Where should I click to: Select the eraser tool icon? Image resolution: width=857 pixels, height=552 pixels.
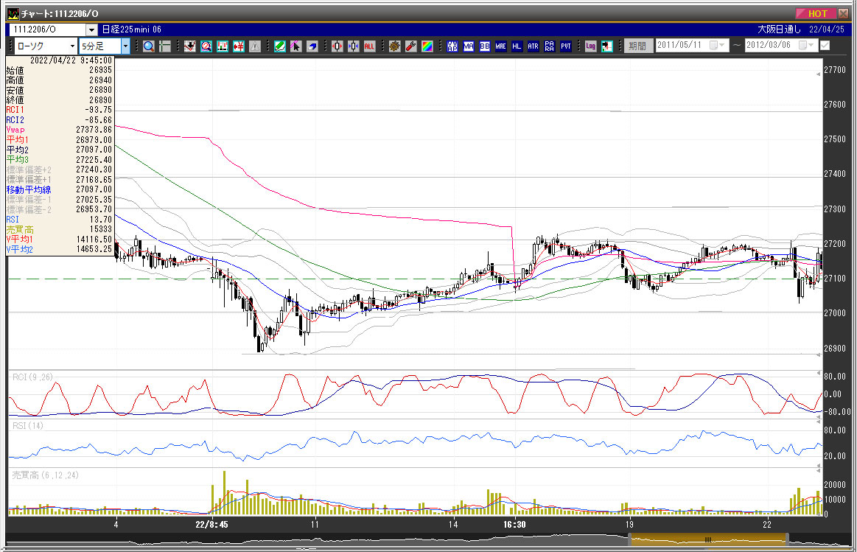tap(312, 46)
